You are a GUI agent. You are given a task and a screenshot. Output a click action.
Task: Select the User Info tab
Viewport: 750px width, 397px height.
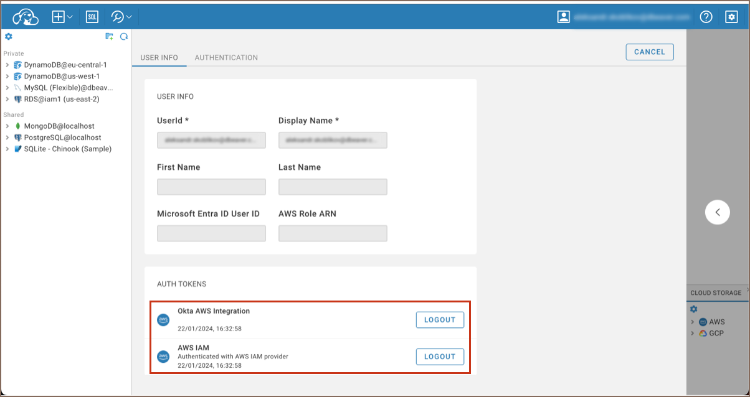coord(159,58)
